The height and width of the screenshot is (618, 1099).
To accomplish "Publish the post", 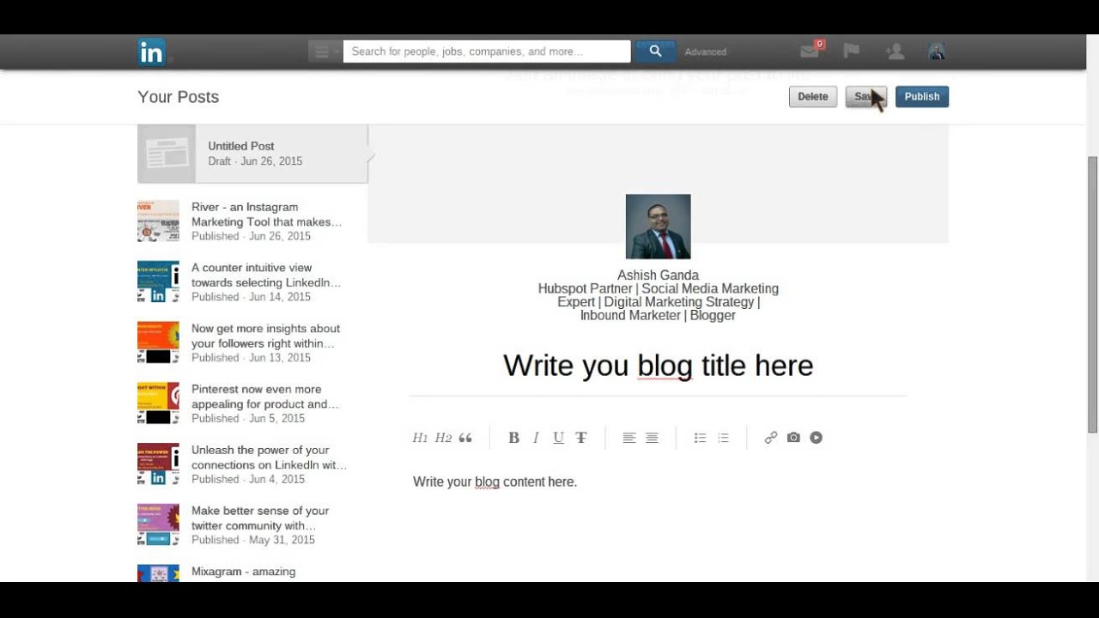I will (922, 97).
